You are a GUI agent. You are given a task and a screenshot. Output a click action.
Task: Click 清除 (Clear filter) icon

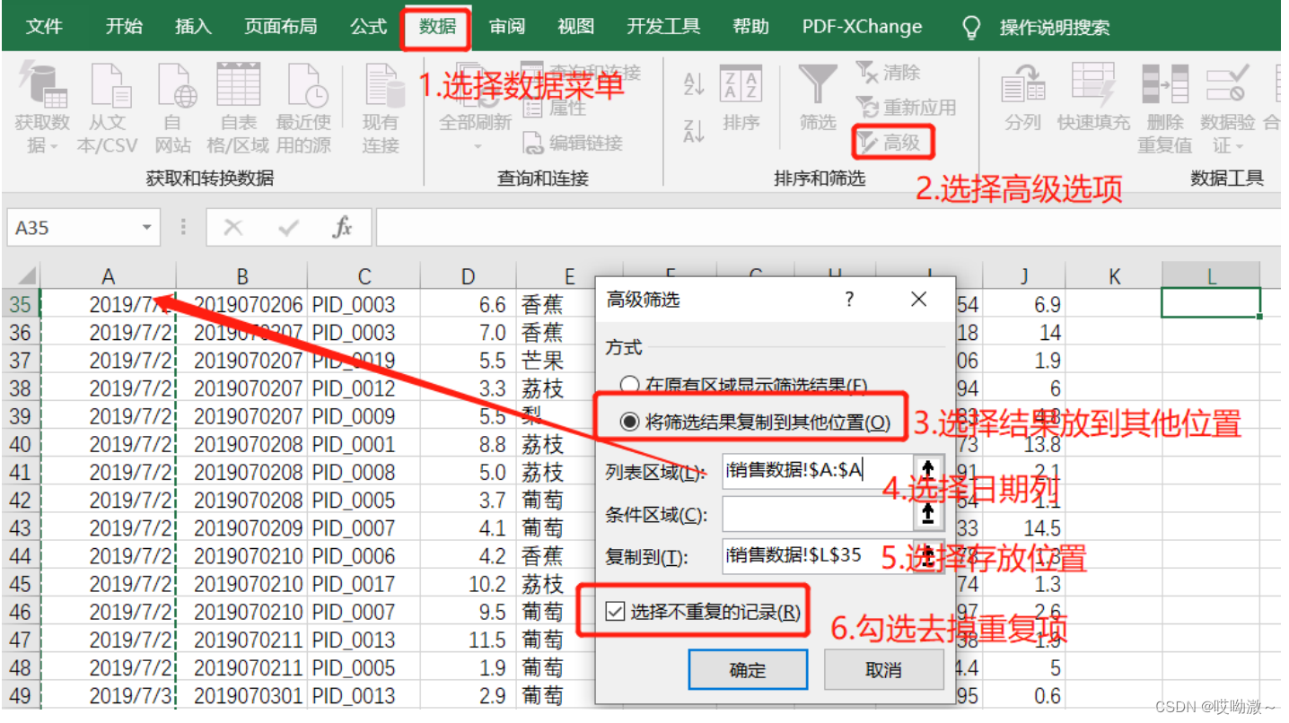[x=867, y=72]
